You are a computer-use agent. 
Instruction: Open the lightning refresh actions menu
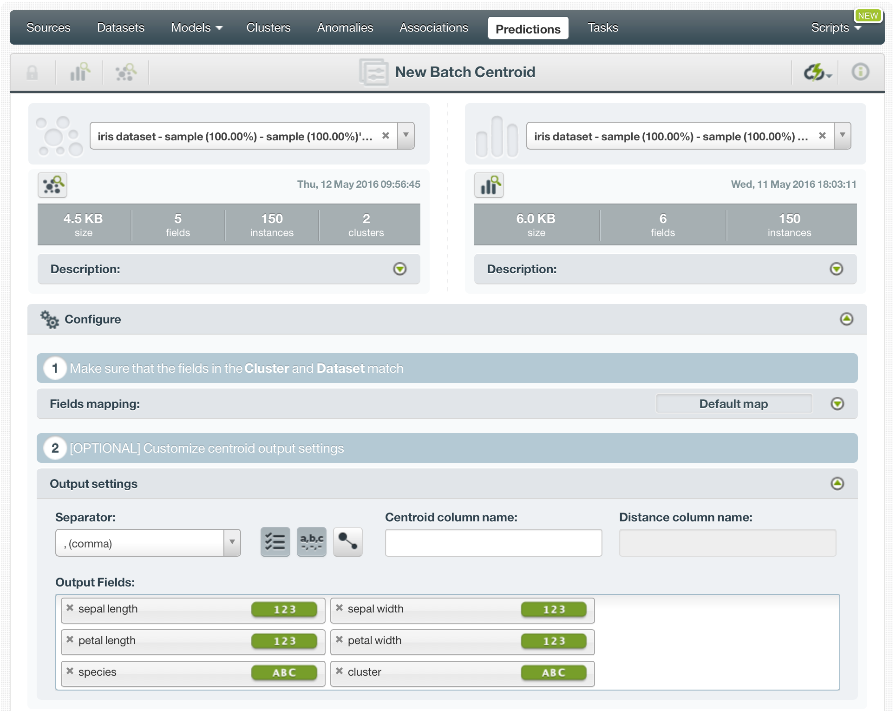[818, 72]
